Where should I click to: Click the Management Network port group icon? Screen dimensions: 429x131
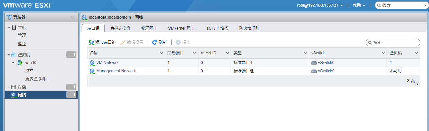(x=92, y=71)
